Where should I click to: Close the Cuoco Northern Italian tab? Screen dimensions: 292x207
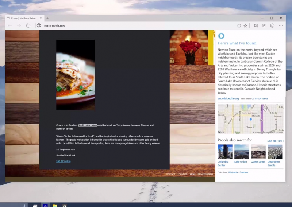pyautogui.click(x=41, y=18)
